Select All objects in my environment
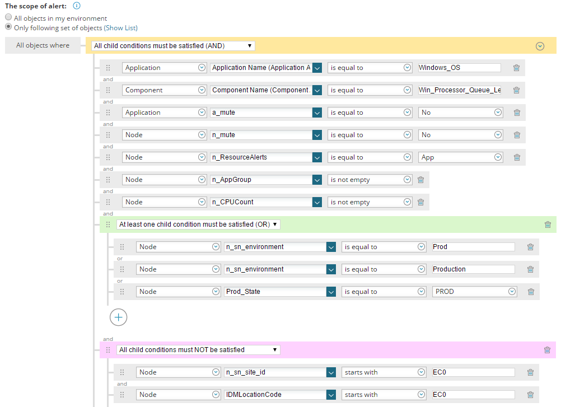 pyautogui.click(x=8, y=17)
